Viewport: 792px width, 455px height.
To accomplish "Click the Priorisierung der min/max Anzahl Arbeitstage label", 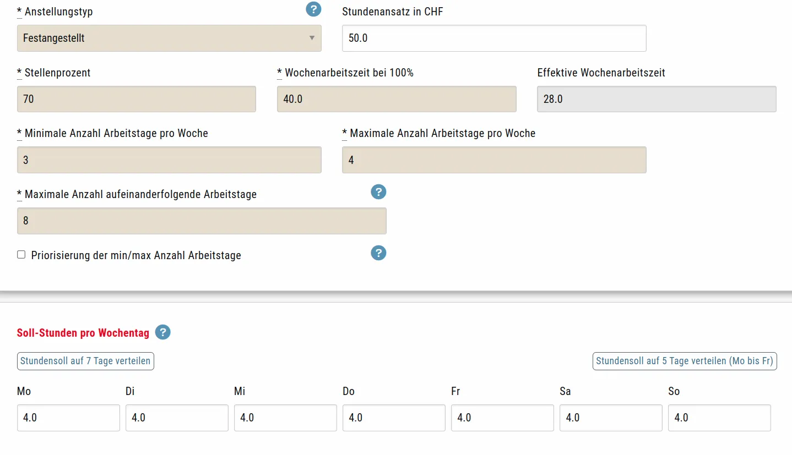I will (136, 255).
